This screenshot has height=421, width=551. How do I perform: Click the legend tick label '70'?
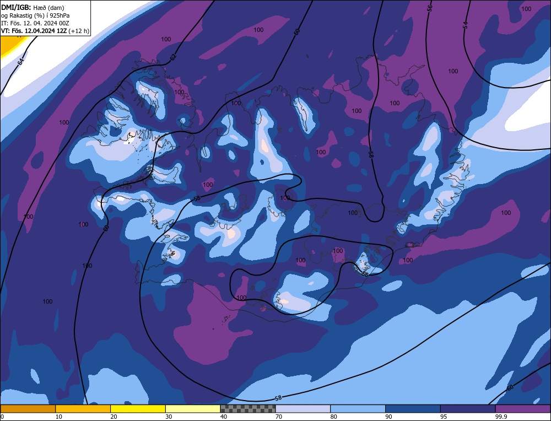click(279, 417)
